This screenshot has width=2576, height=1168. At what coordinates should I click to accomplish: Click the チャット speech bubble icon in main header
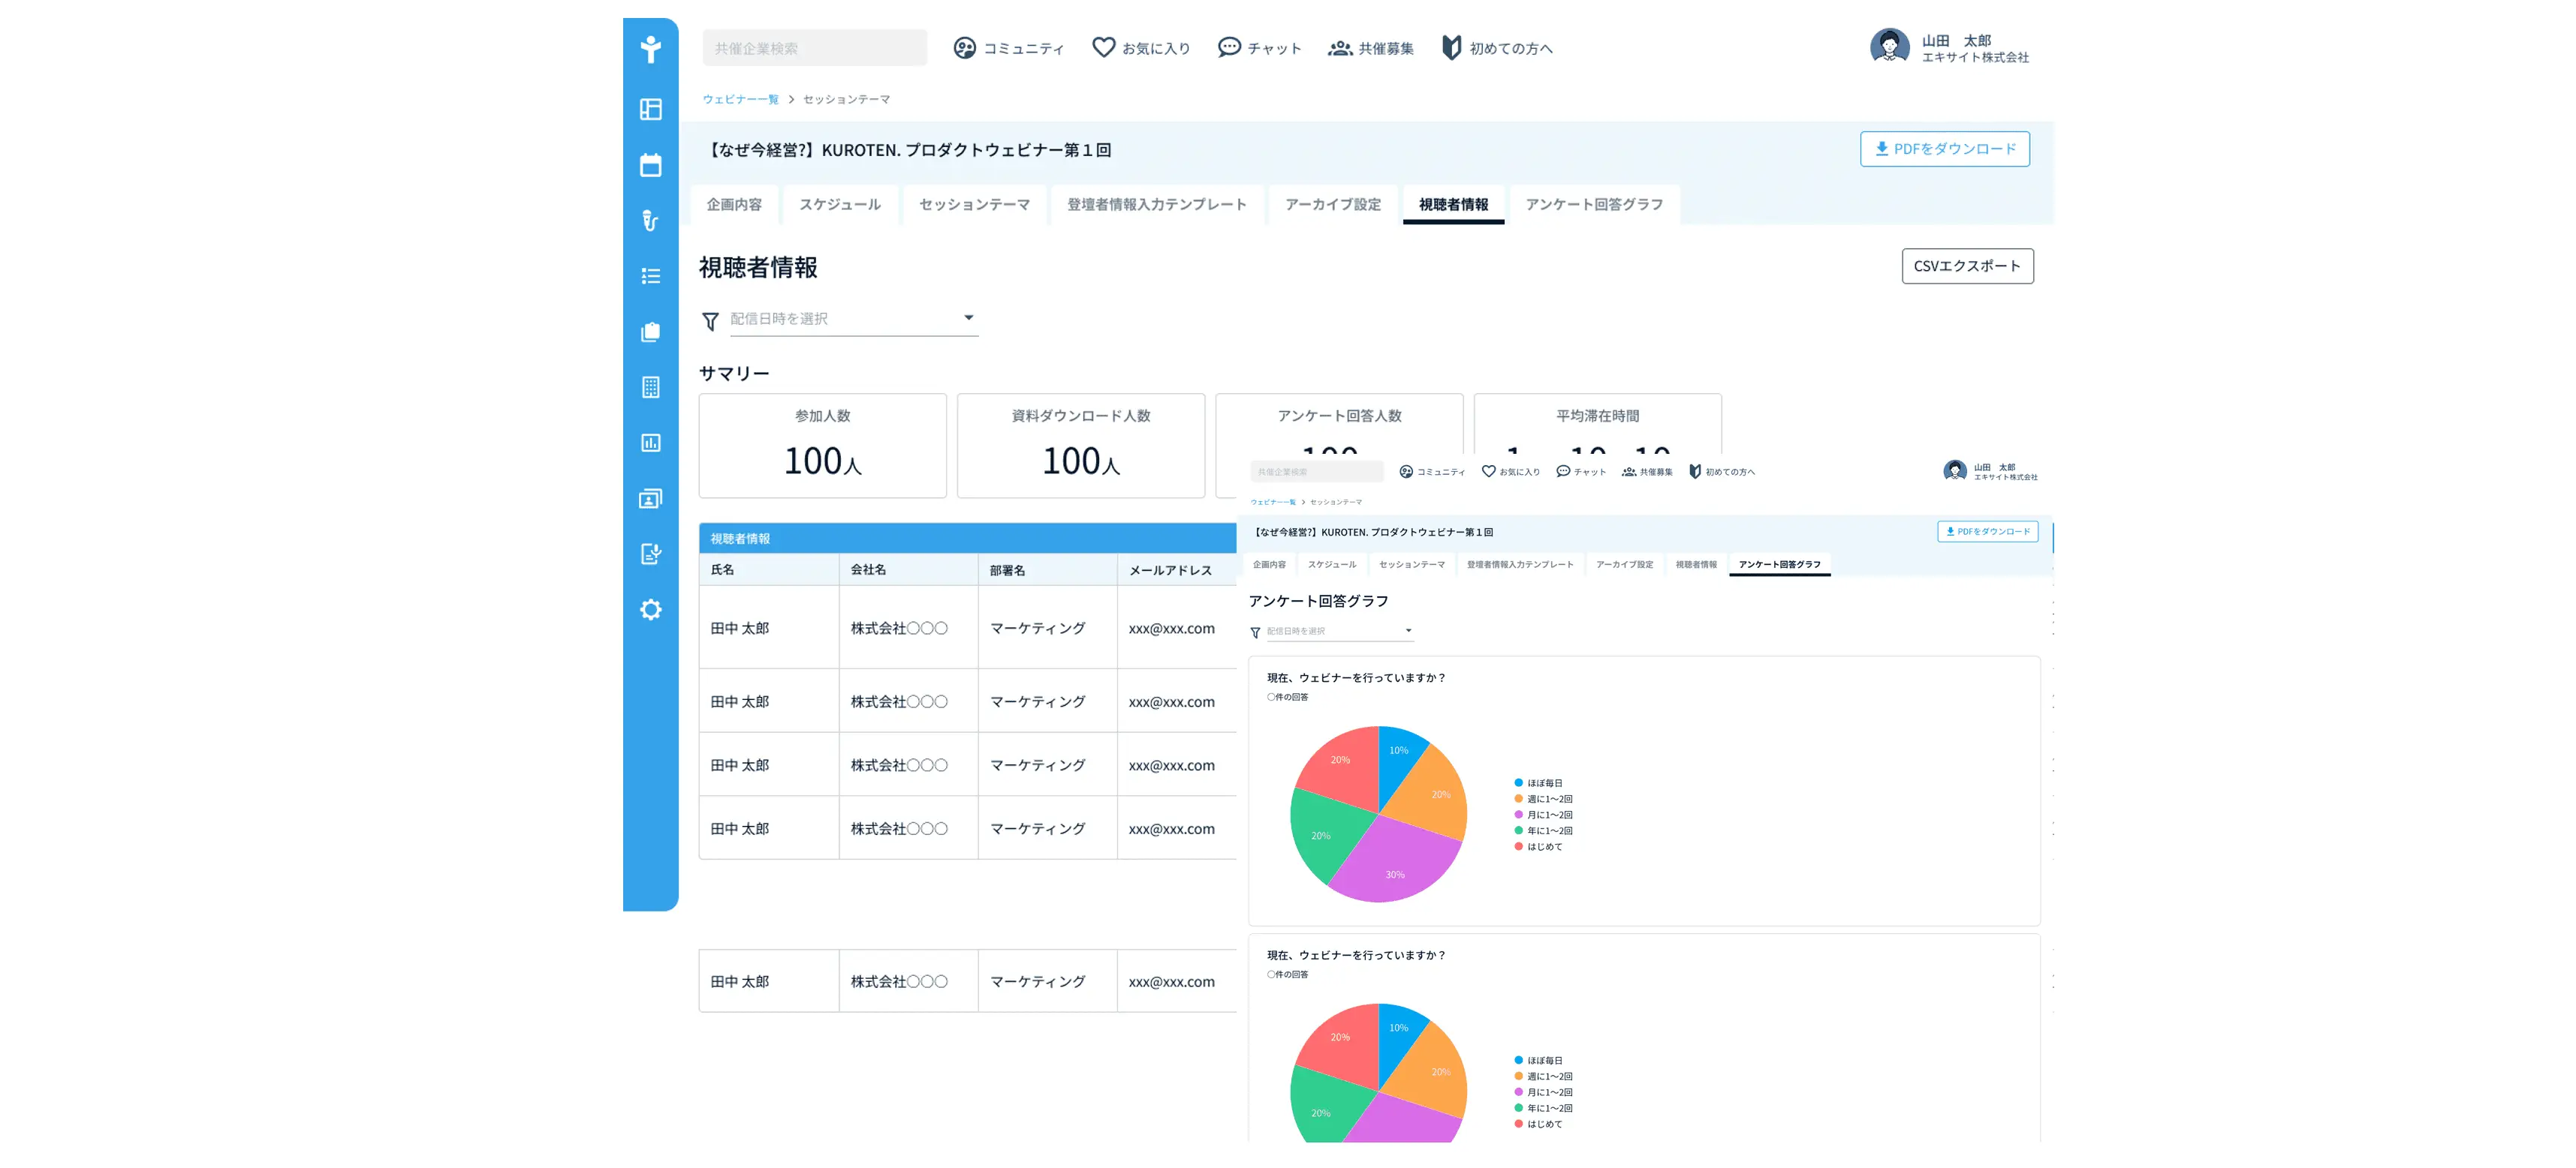(1229, 47)
